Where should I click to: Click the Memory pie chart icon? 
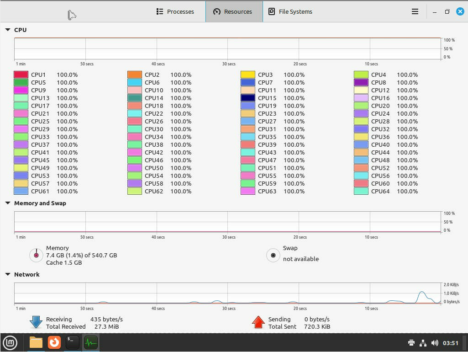[x=36, y=256]
